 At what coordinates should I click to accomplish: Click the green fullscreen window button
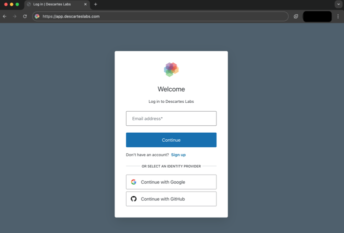pyautogui.click(x=17, y=4)
